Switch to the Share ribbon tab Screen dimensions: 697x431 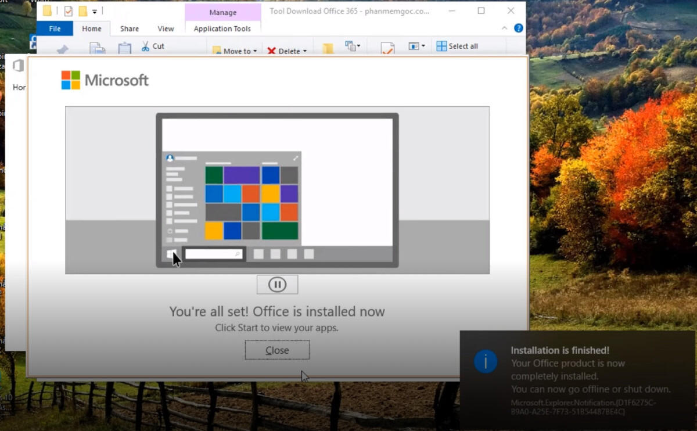[130, 28]
